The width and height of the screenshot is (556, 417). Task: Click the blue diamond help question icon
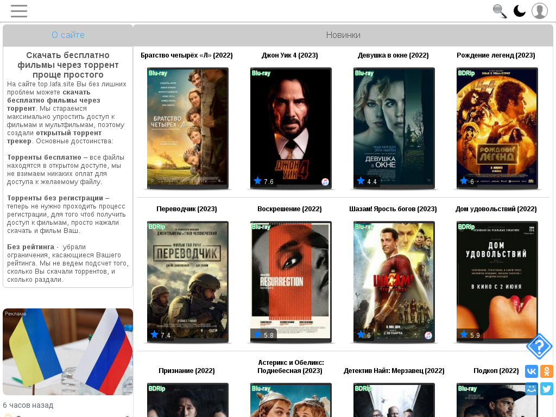click(x=539, y=346)
